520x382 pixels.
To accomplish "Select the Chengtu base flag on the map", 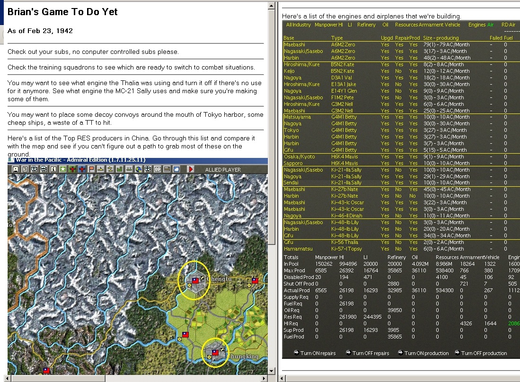I will point(195,281).
